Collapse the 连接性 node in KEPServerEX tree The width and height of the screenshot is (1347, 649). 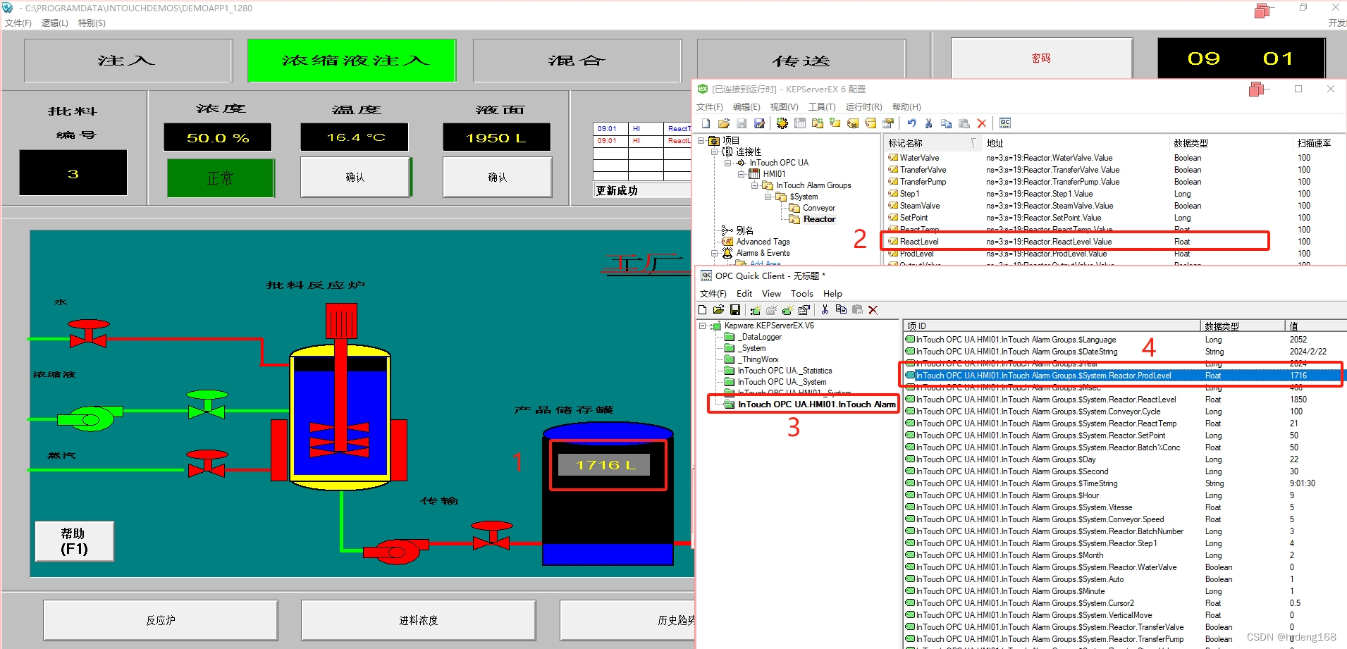point(715,152)
